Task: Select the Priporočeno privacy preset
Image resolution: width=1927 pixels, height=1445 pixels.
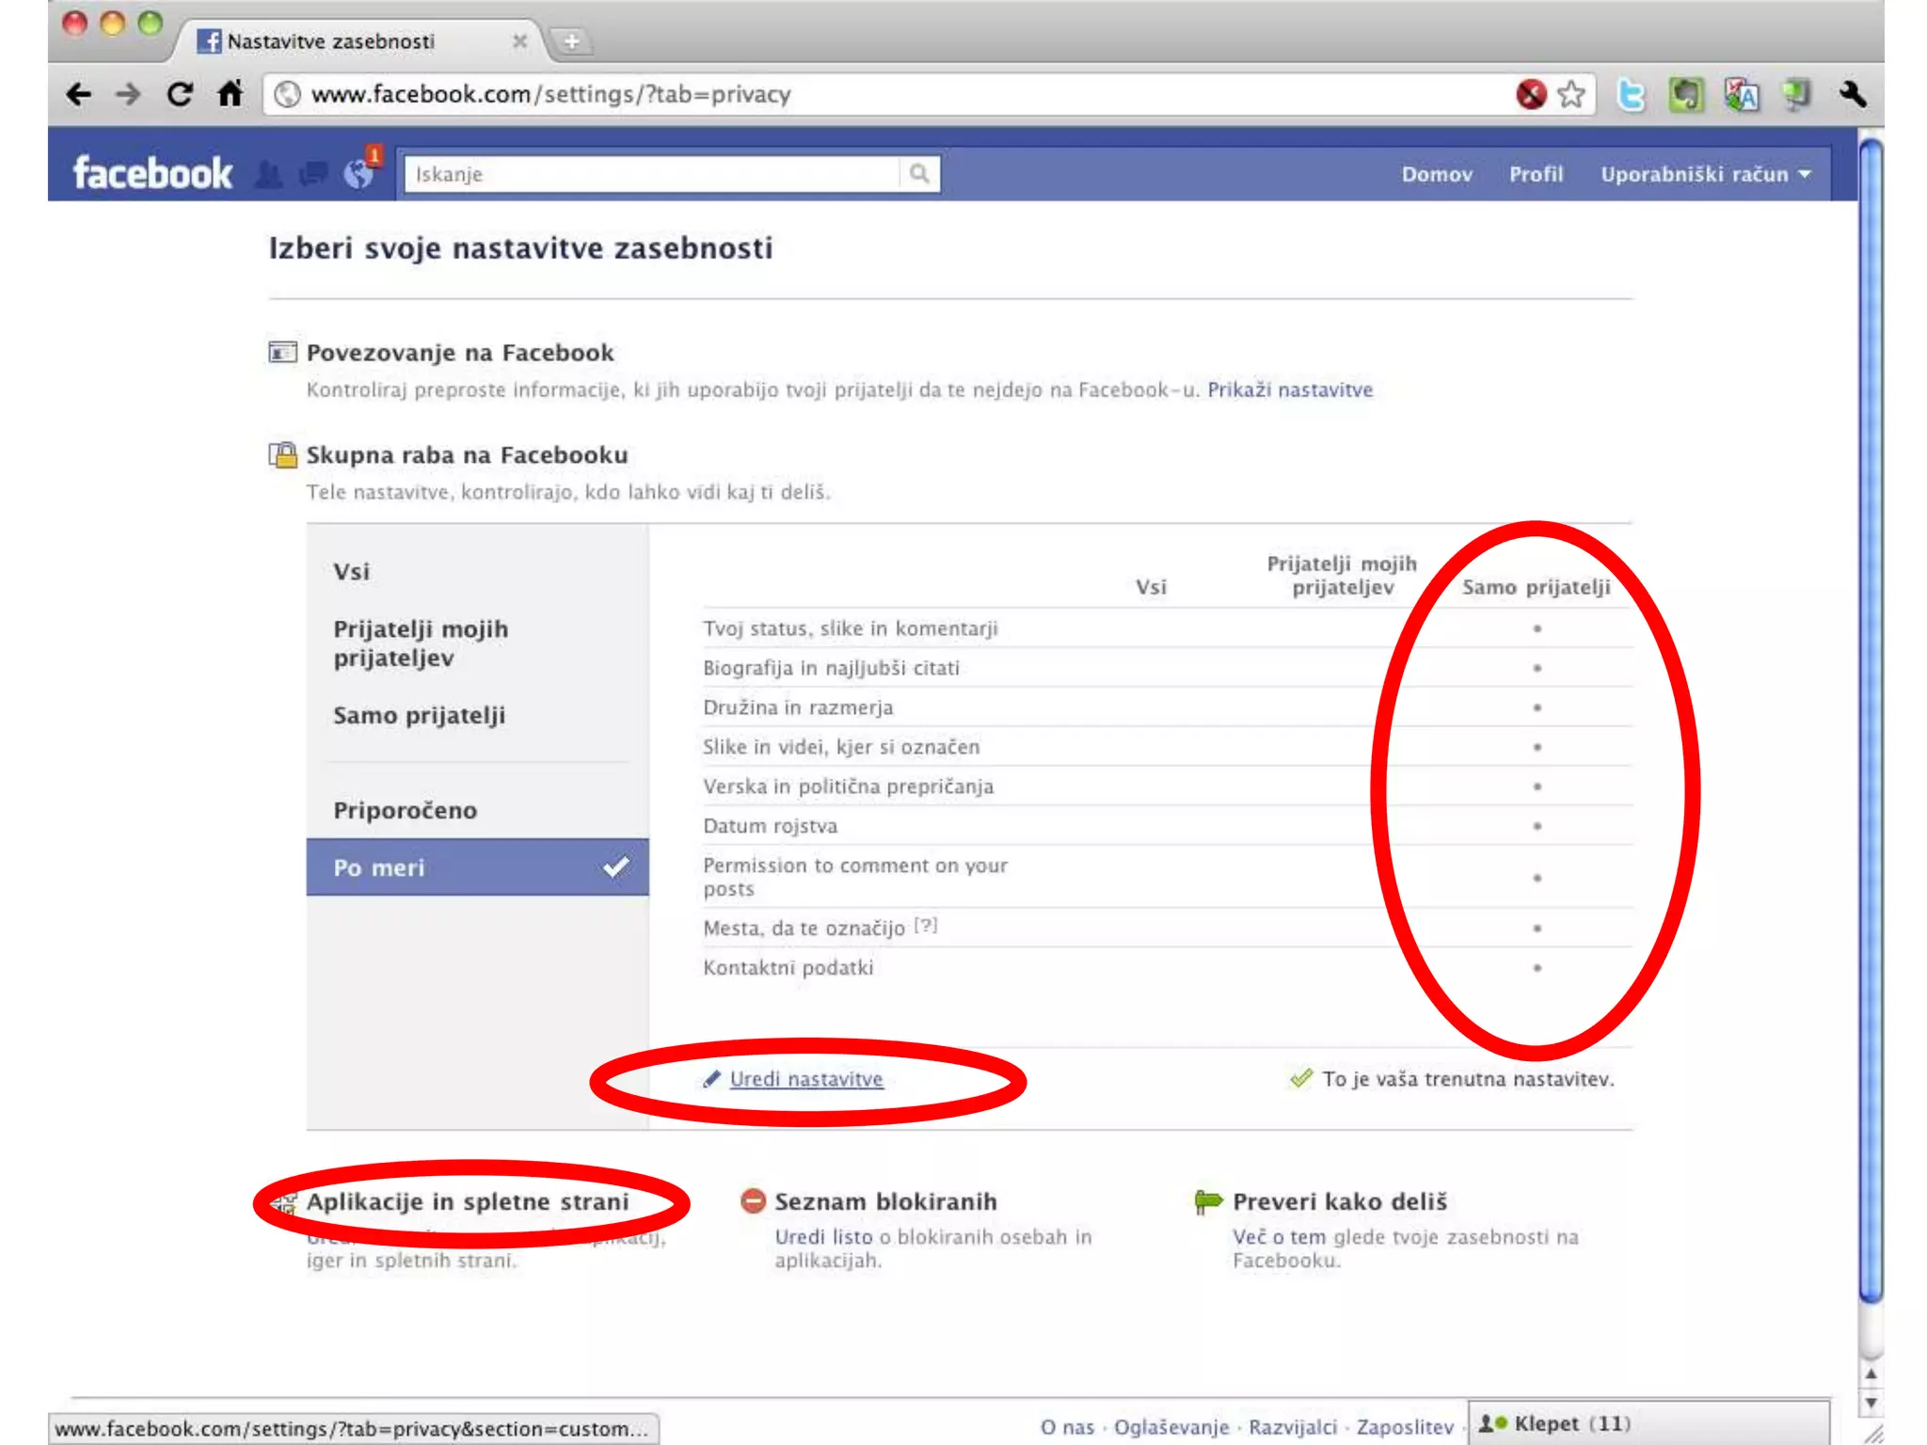Action: click(x=405, y=810)
